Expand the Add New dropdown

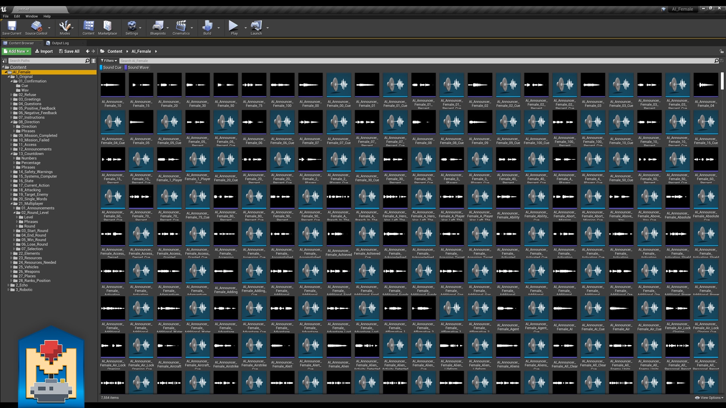(x=16, y=51)
